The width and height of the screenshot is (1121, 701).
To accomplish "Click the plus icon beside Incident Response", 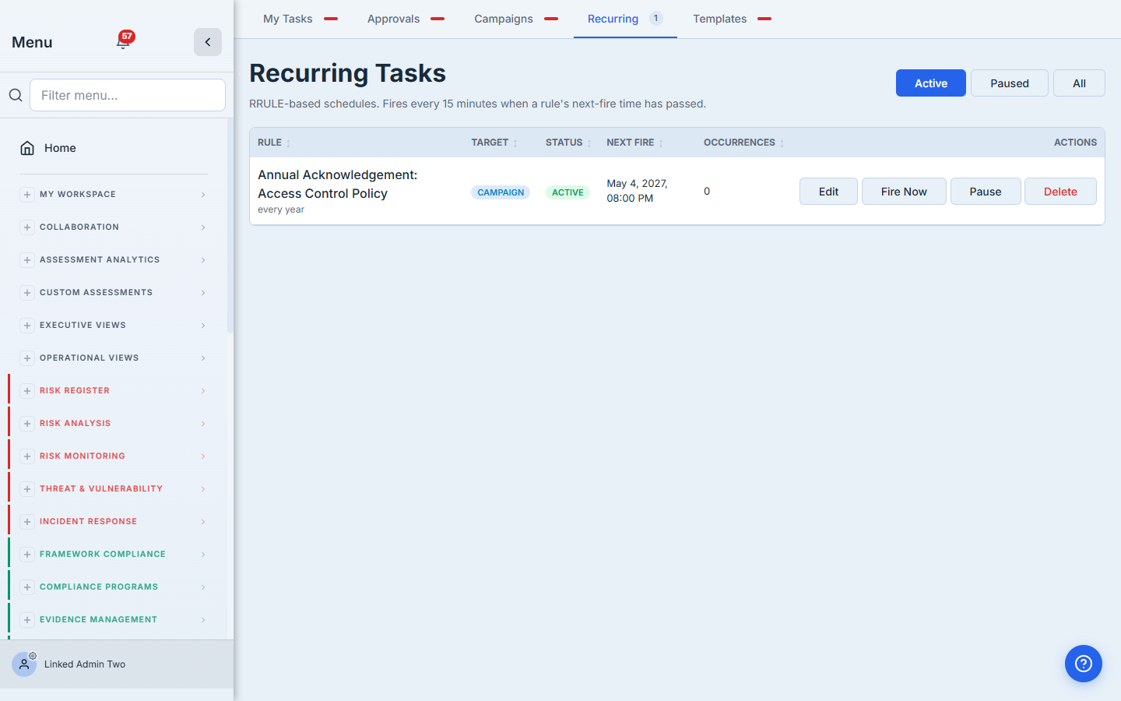I will tap(27, 522).
